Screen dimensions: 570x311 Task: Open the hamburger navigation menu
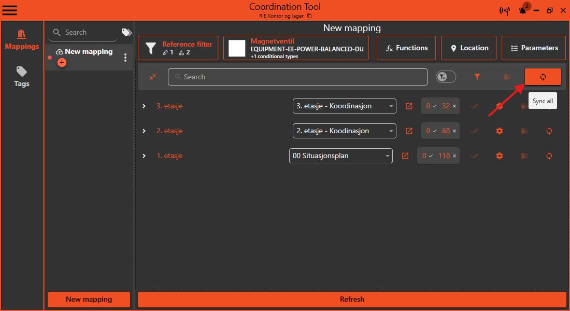pos(9,10)
